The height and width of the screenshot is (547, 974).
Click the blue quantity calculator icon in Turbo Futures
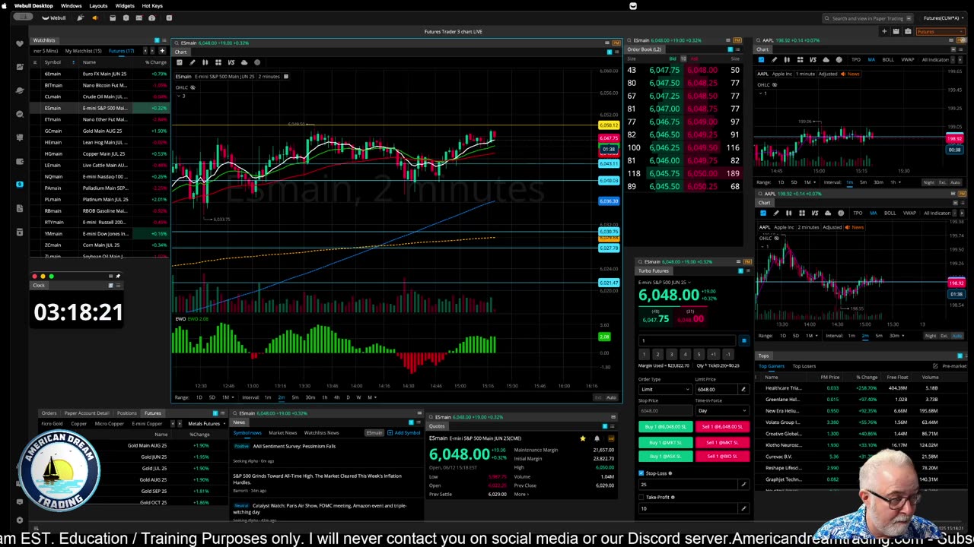pyautogui.click(x=743, y=340)
